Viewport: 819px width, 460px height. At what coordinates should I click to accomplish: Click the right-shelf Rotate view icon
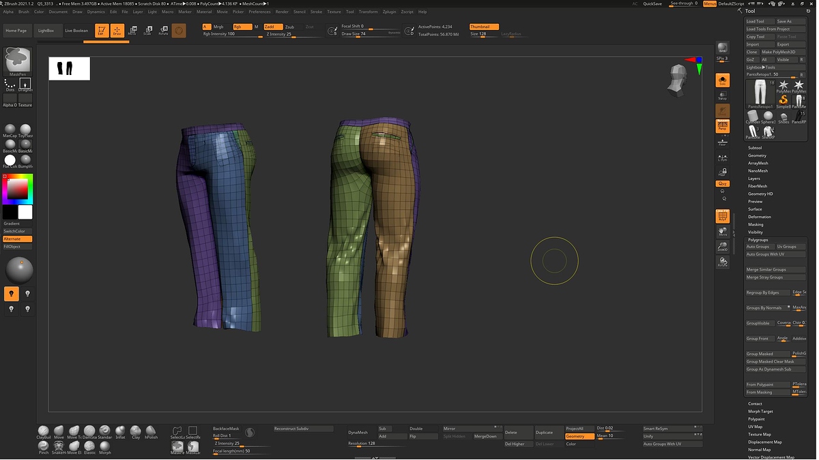[x=722, y=262]
